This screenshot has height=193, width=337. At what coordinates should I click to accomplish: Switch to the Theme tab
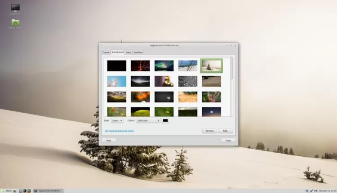click(106, 52)
